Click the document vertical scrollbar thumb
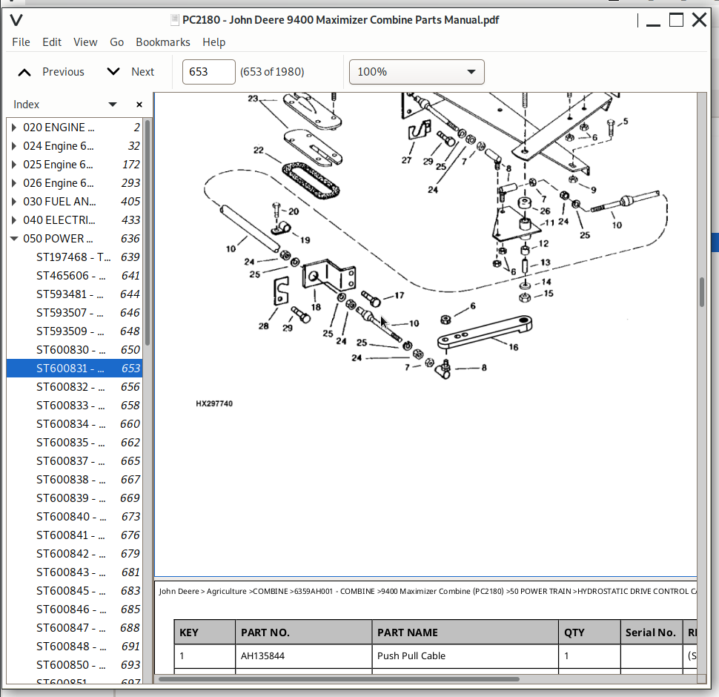The width and height of the screenshot is (719, 697). (x=701, y=292)
